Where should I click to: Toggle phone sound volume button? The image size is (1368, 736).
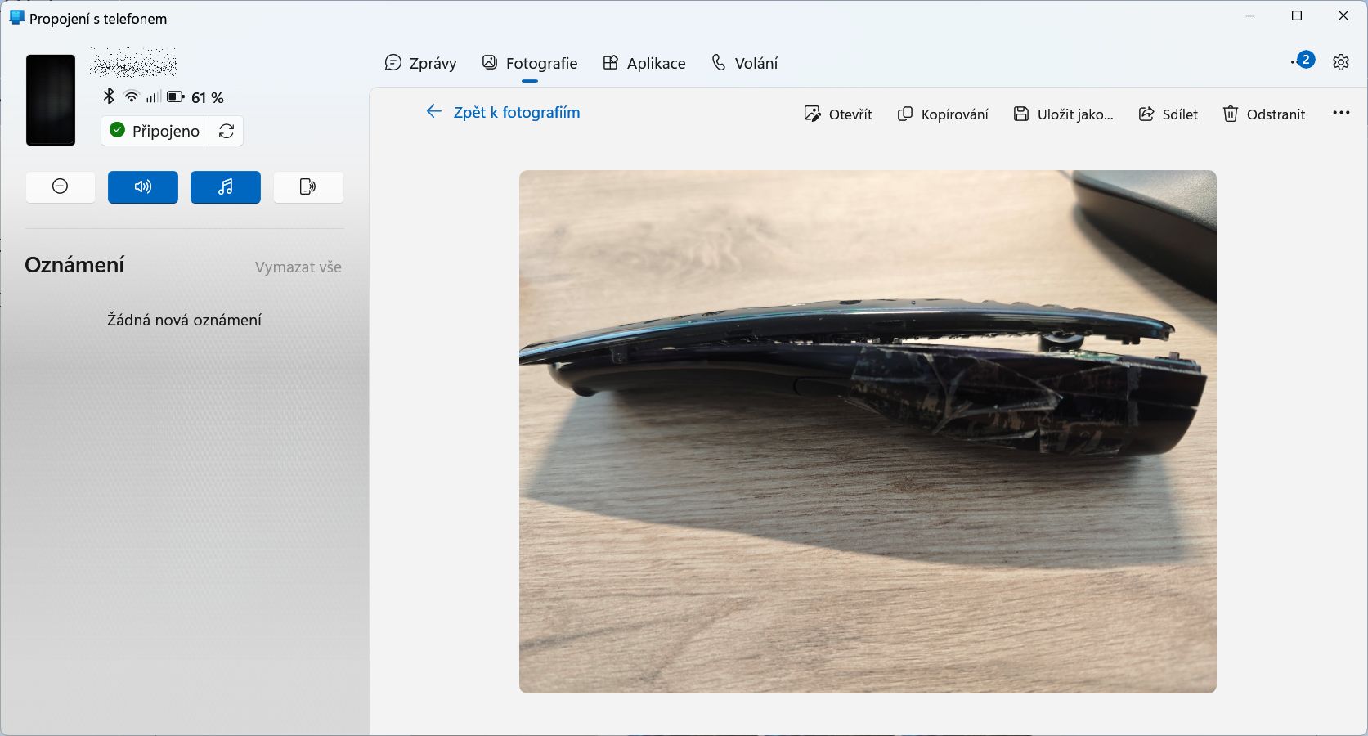(x=143, y=187)
